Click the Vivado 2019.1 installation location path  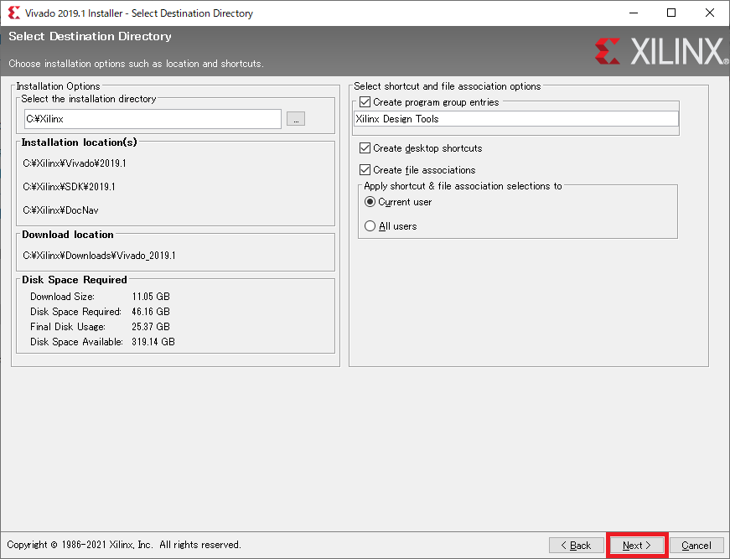coord(75,163)
